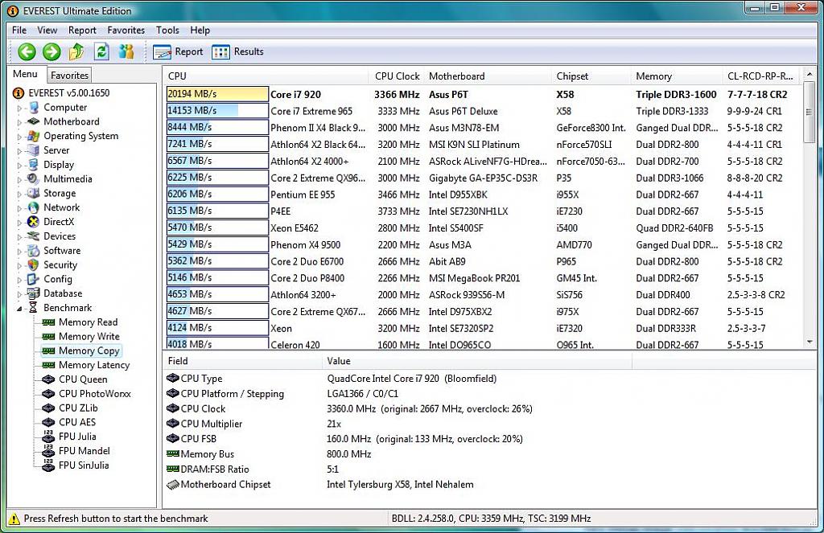This screenshot has height=533, width=824.
Task: Click the Refresh toolbar icon
Action: 101,51
